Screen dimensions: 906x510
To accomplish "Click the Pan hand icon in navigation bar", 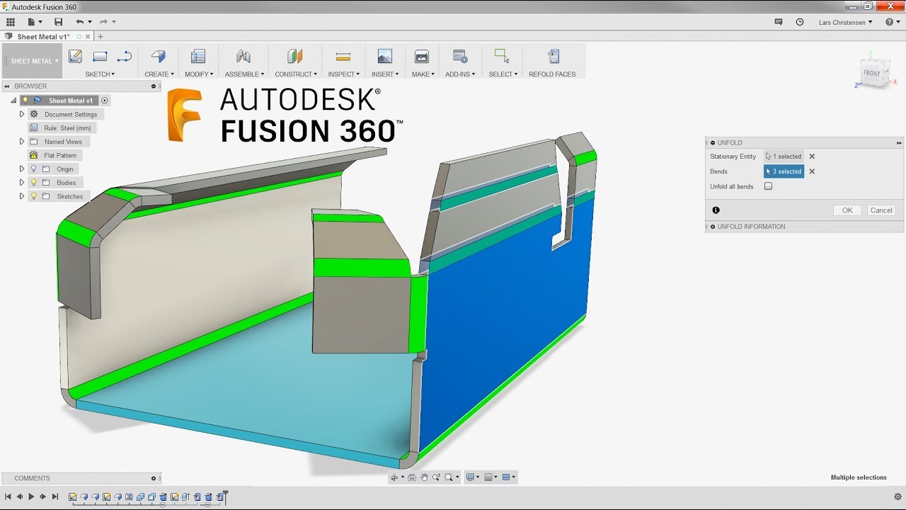I will pos(424,477).
